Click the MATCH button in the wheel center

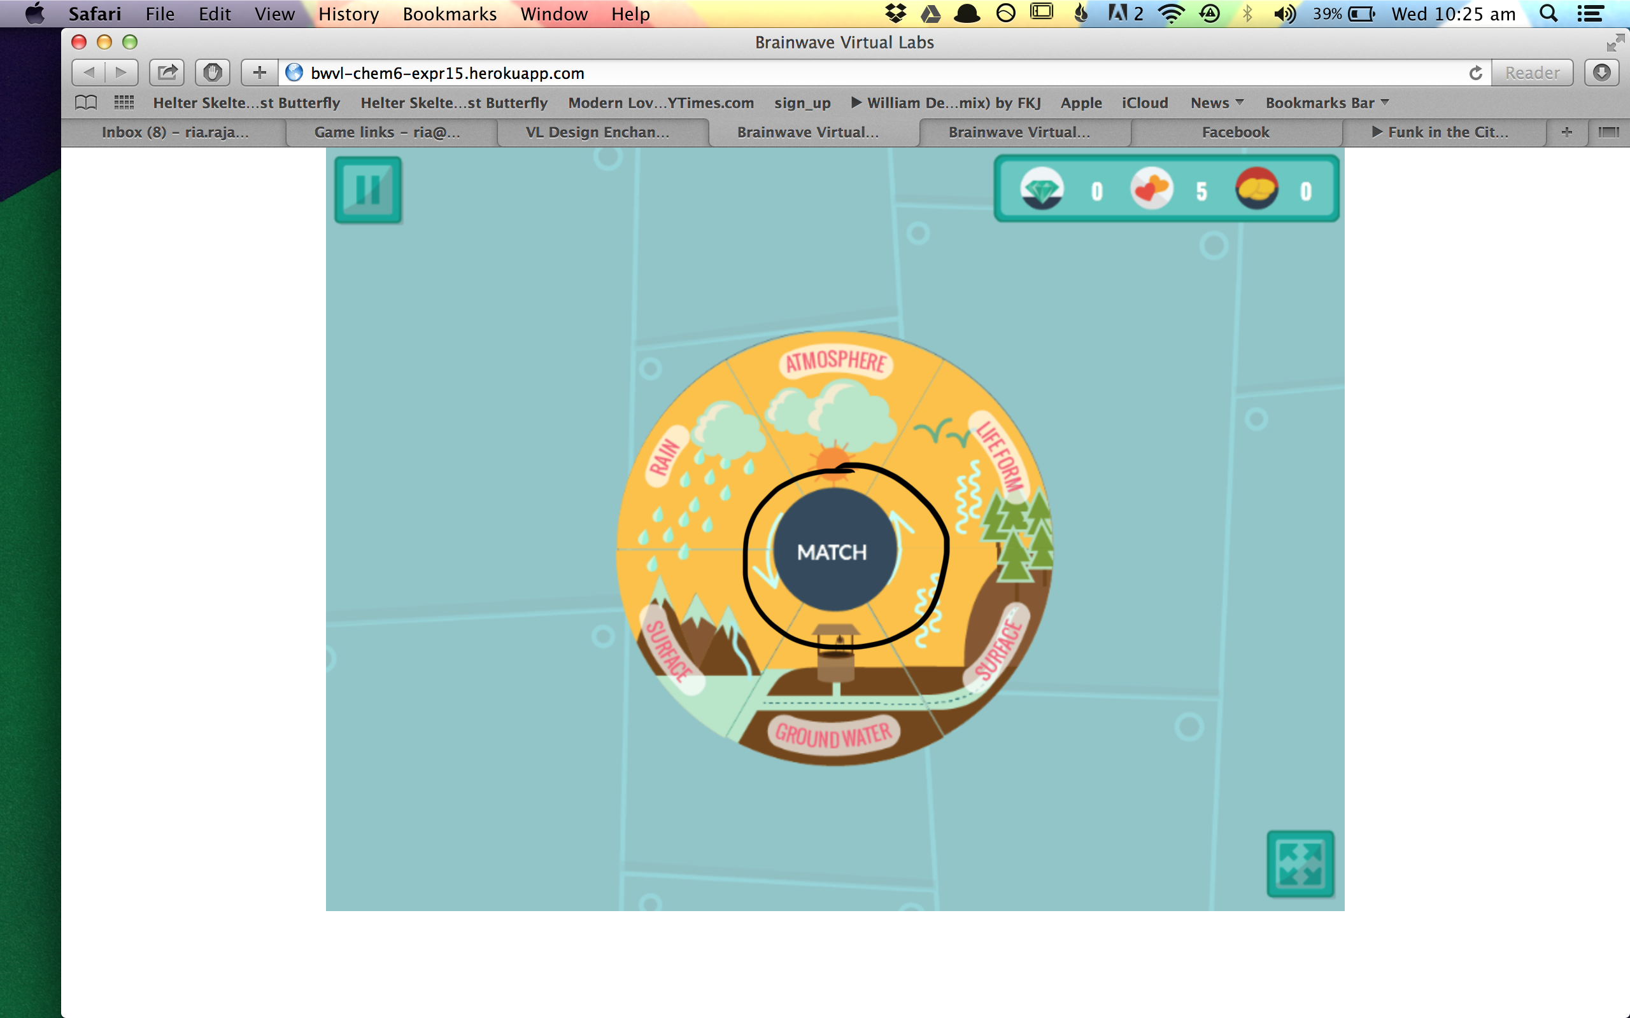pos(835,550)
